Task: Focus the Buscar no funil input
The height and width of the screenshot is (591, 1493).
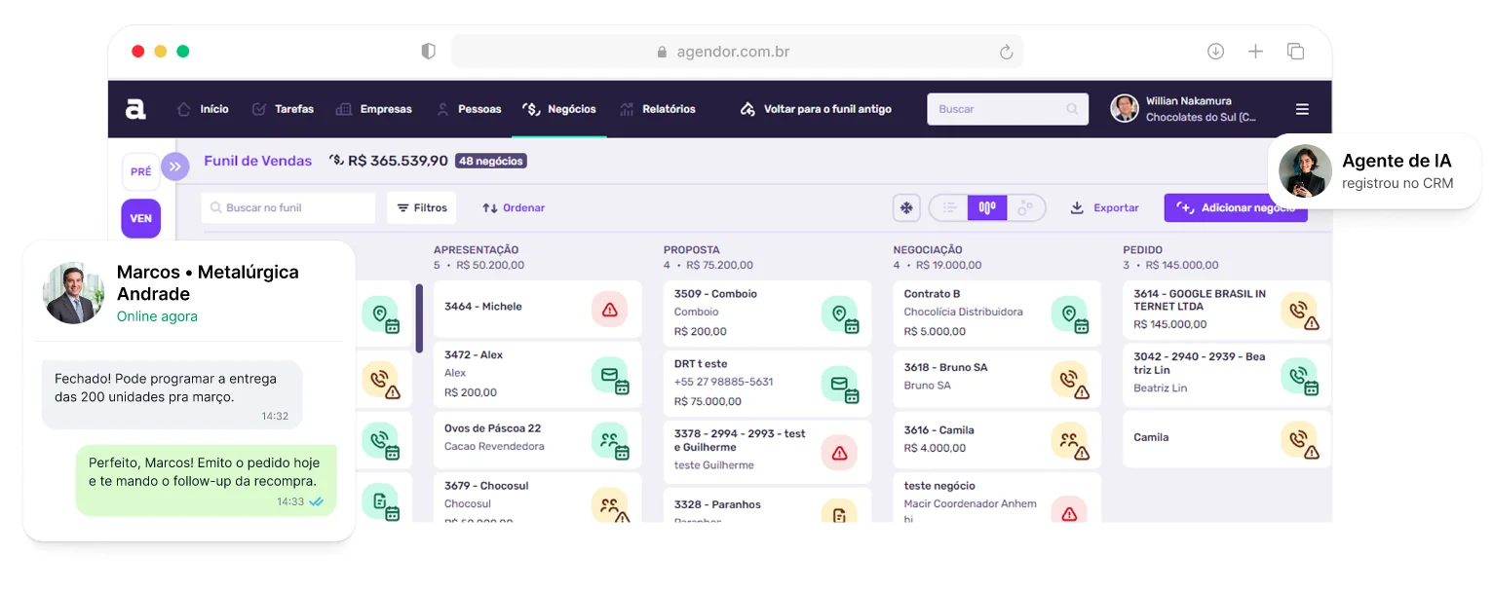Action: (x=288, y=207)
